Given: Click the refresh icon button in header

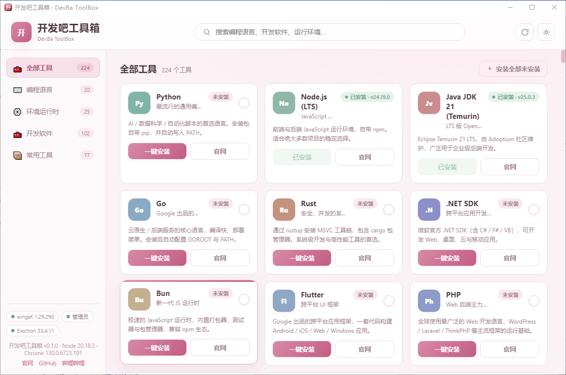Looking at the screenshot, I should pyautogui.click(x=524, y=32).
